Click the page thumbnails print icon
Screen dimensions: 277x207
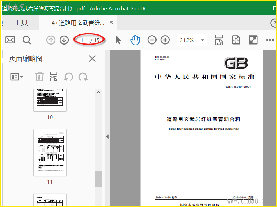tap(54, 77)
